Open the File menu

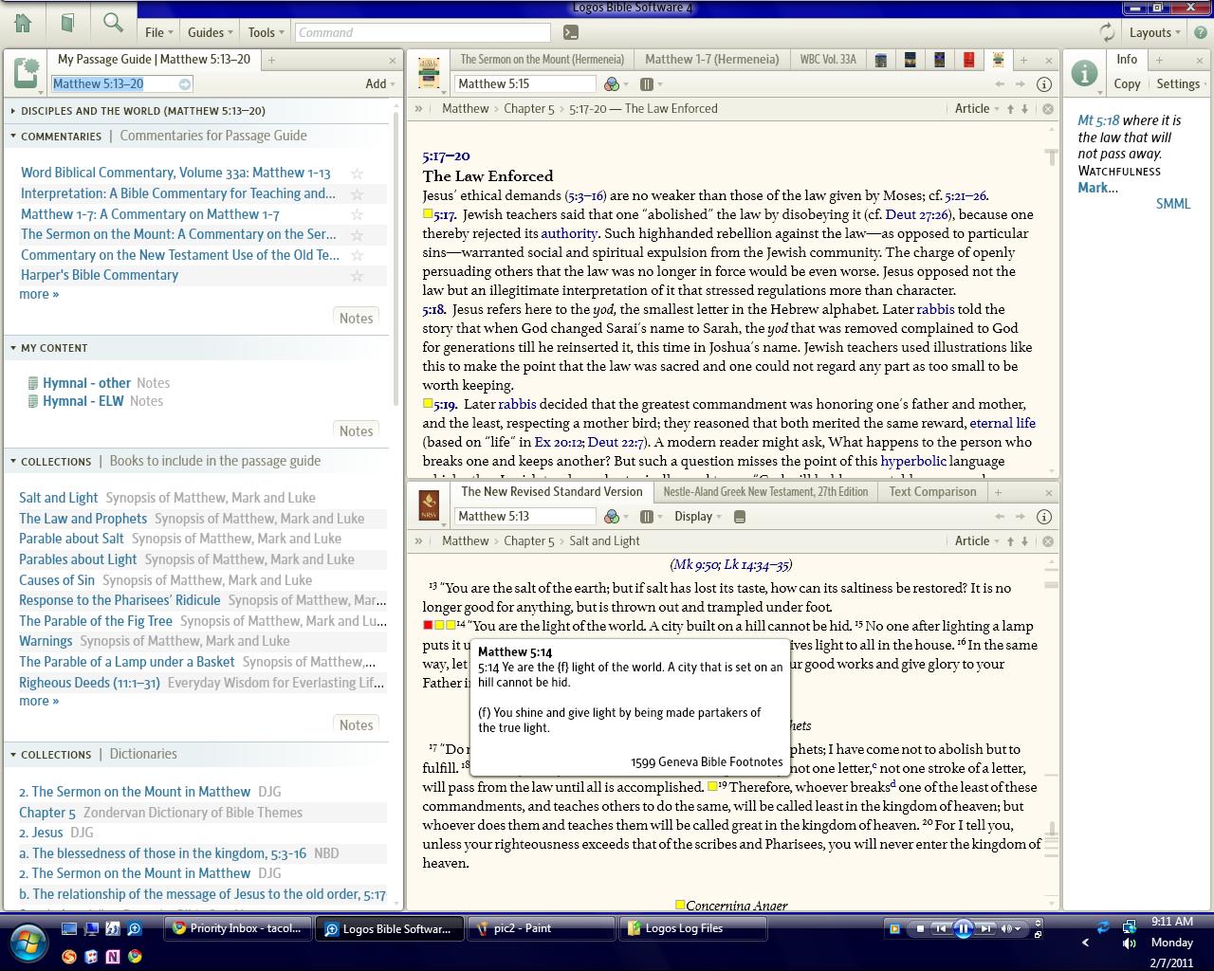(158, 32)
